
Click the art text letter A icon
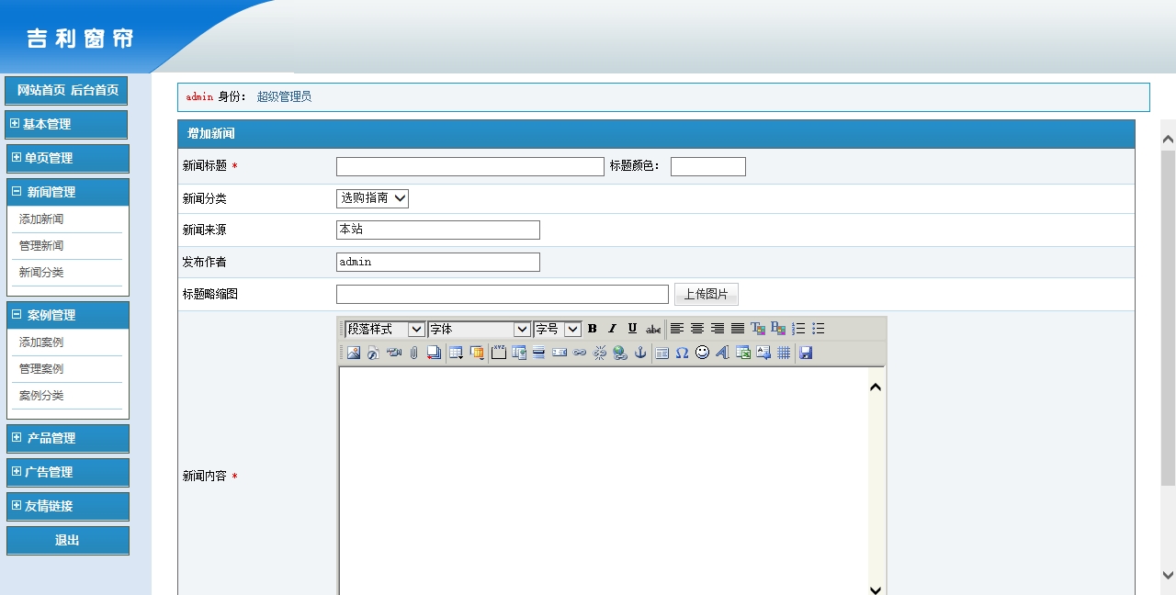coord(722,353)
